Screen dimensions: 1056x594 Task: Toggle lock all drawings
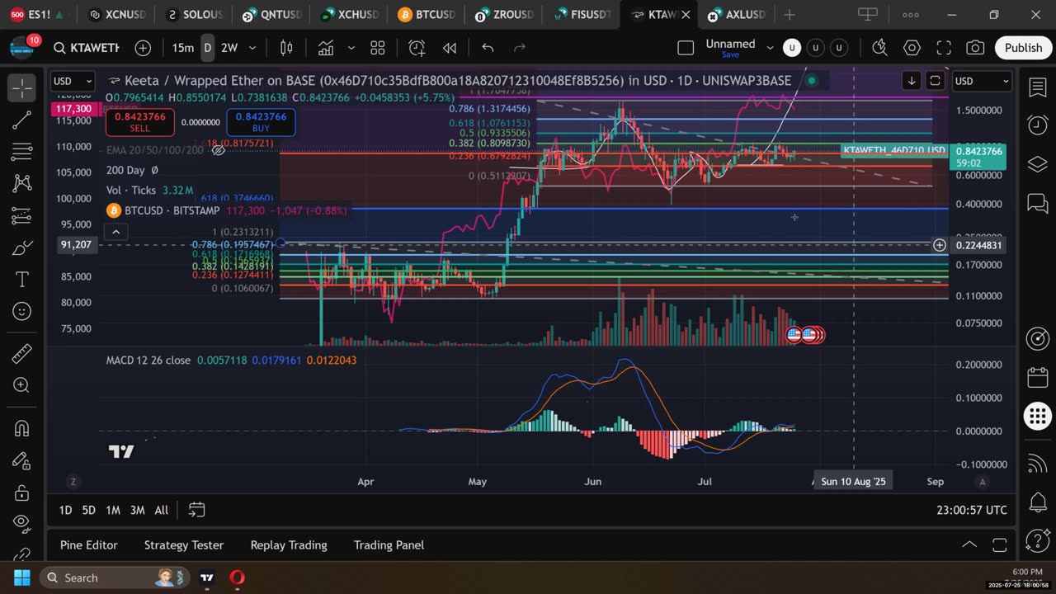(22, 493)
